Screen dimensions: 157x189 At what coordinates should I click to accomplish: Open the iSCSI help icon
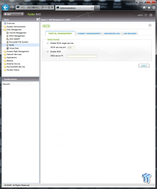pyautogui.click(x=150, y=25)
